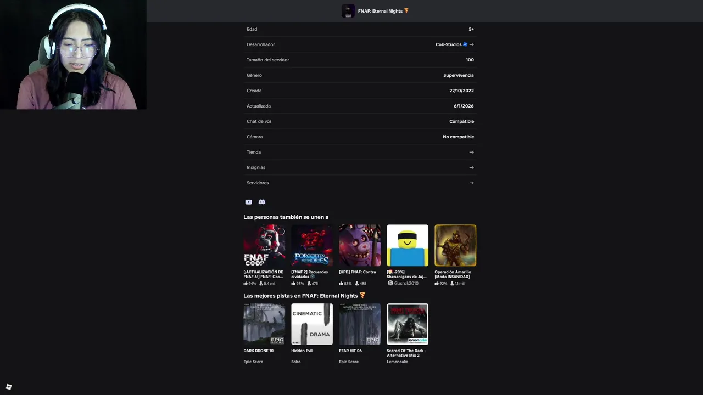
Task: Click the '[FNAF 2] Recuerdos olvidados' title
Action: pyautogui.click(x=310, y=274)
